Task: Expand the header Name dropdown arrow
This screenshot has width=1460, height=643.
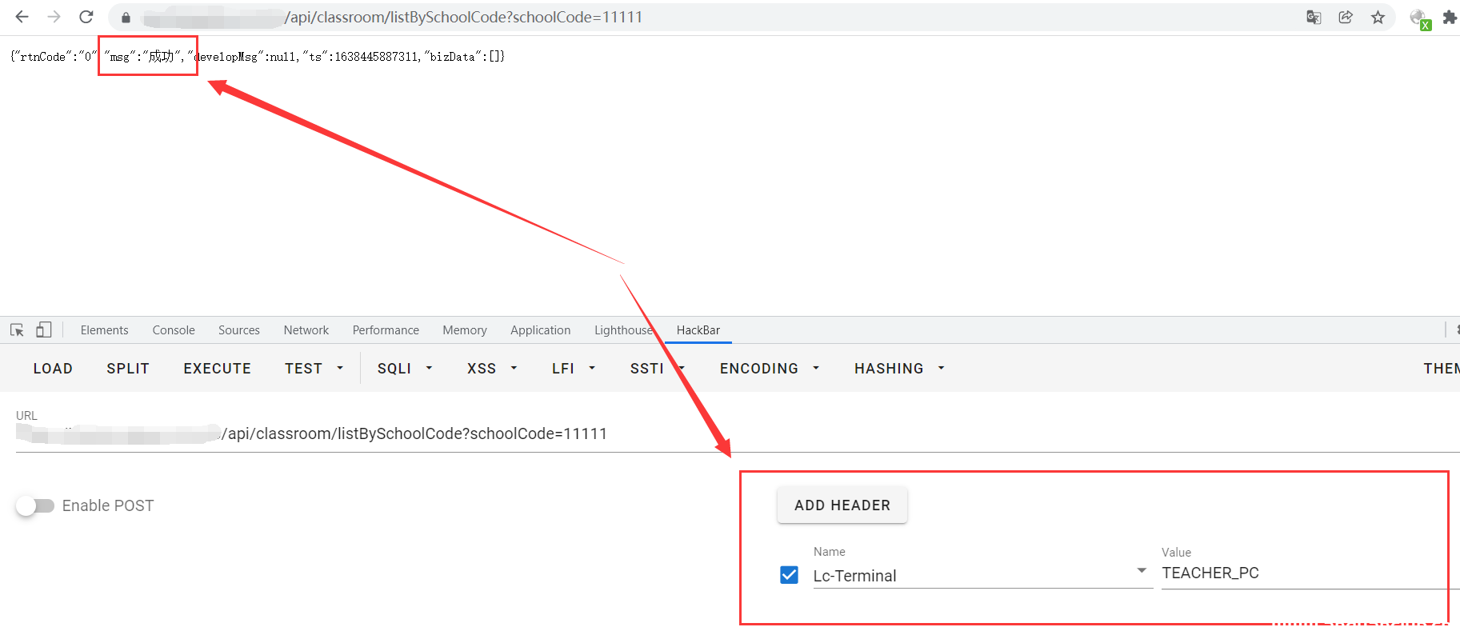Action: pos(1142,571)
